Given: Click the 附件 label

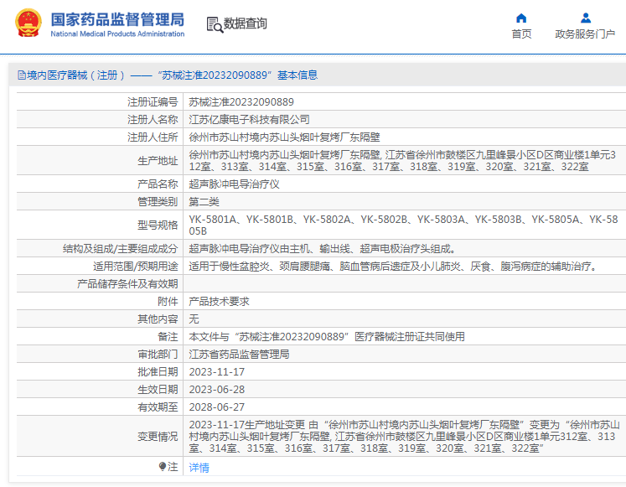Looking at the screenshot, I should click(168, 302).
